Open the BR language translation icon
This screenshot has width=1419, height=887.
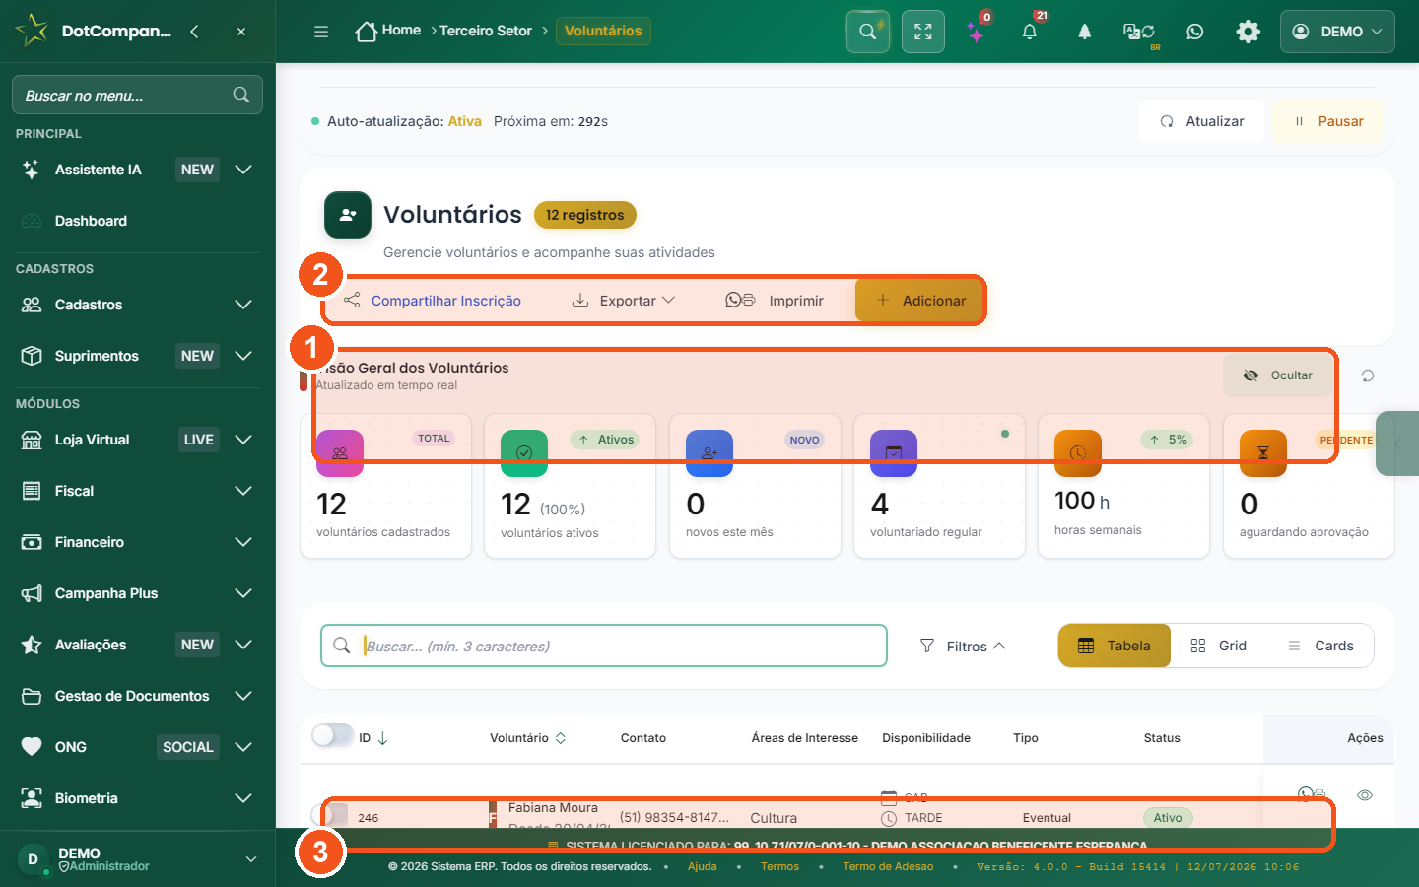(x=1139, y=32)
